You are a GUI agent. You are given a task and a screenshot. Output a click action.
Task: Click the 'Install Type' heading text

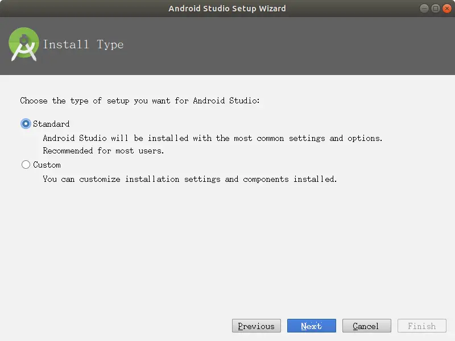click(83, 45)
